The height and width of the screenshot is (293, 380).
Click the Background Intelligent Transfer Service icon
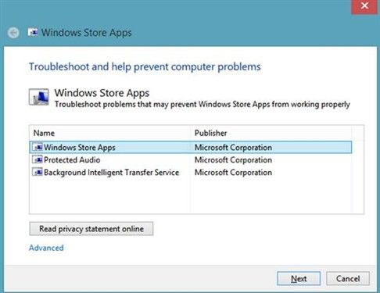click(x=38, y=172)
